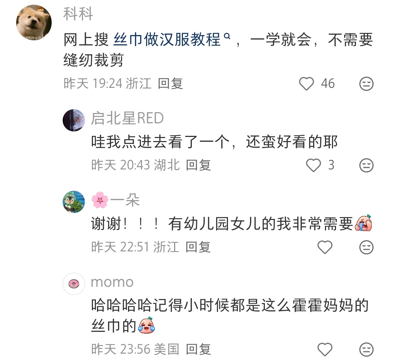This screenshot has height=361, width=398.
Task: Reply to 科科's comment via 回复
Action: pyautogui.click(x=170, y=83)
